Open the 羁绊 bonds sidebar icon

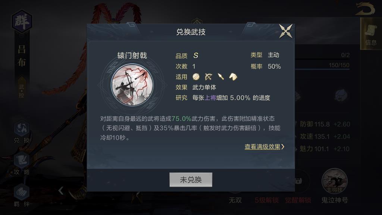click(x=22, y=196)
